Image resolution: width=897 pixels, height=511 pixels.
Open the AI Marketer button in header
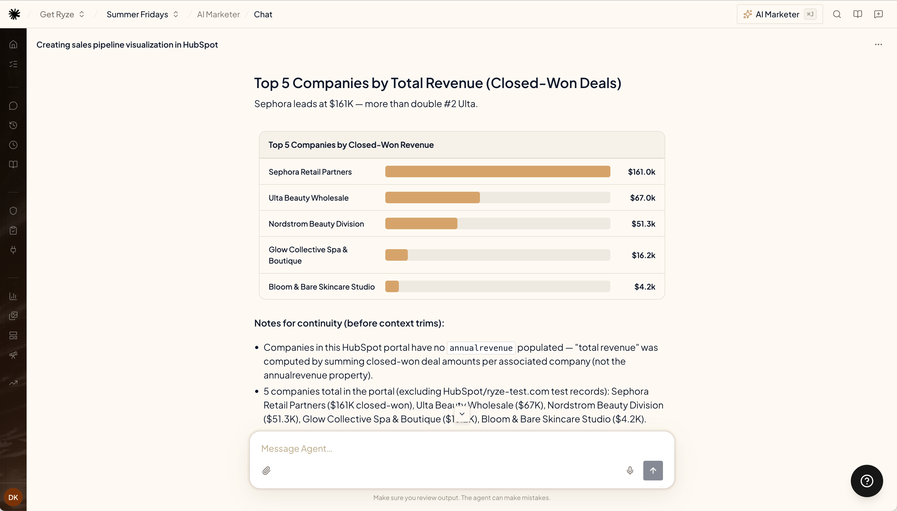pos(780,14)
